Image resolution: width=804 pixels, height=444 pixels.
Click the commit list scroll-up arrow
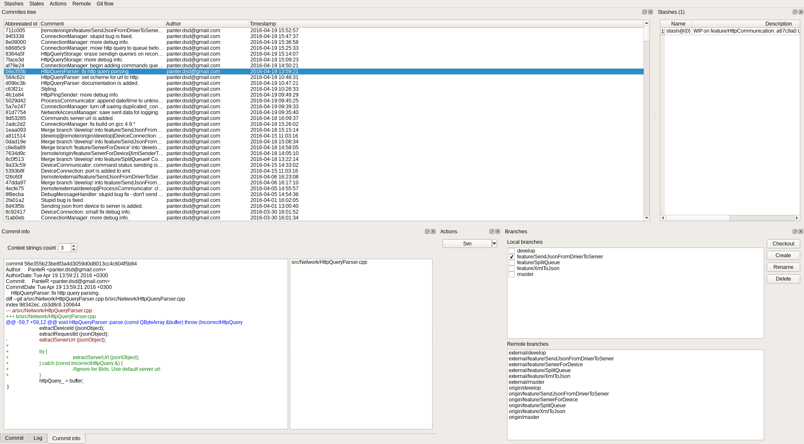click(x=647, y=23)
